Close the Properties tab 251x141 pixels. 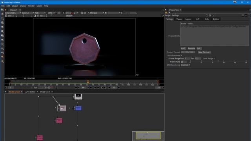[180, 10]
